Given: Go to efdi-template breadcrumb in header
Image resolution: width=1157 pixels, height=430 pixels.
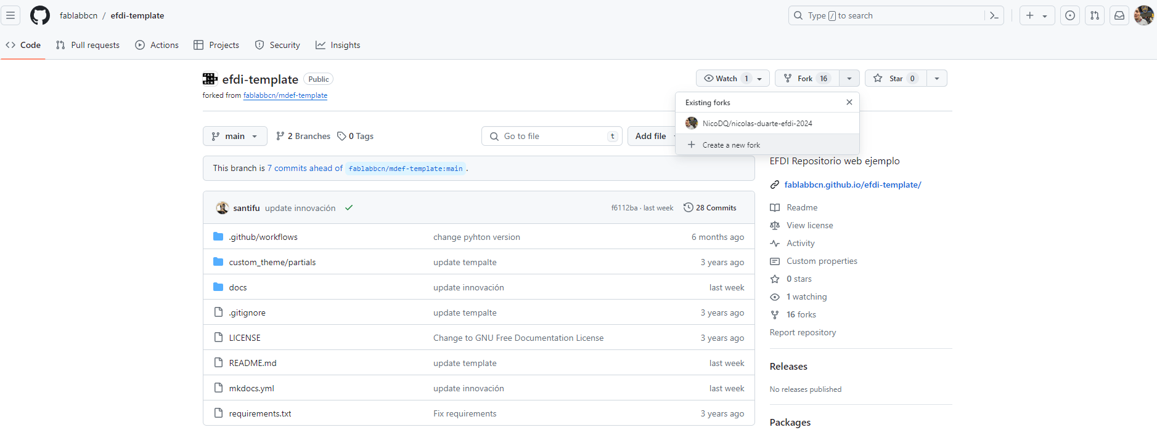Looking at the screenshot, I should [x=137, y=15].
